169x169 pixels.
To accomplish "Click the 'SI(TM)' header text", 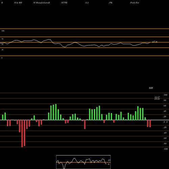I will coord(64,3).
